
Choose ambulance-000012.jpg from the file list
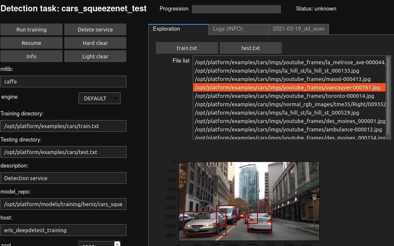tap(288, 129)
